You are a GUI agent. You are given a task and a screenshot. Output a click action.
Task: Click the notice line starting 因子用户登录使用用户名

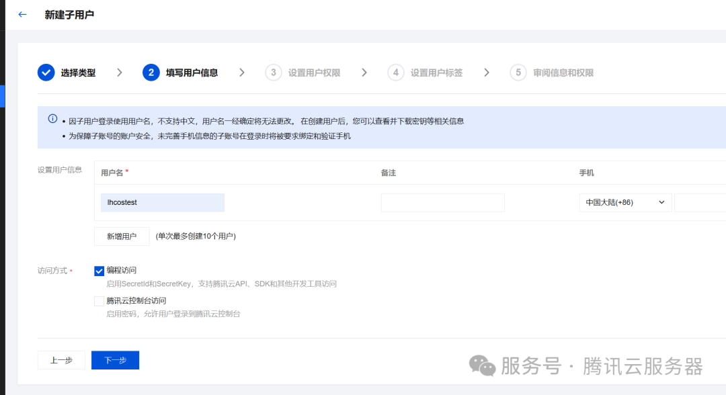266,121
